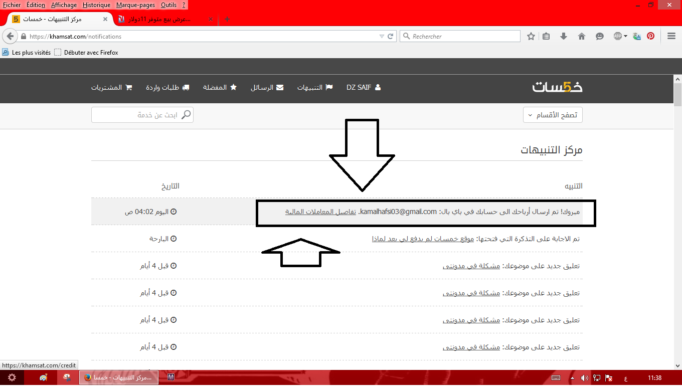The width and height of the screenshot is (682, 392).
Task: Click the Pinterest icon in the toolbar
Action: [650, 36]
